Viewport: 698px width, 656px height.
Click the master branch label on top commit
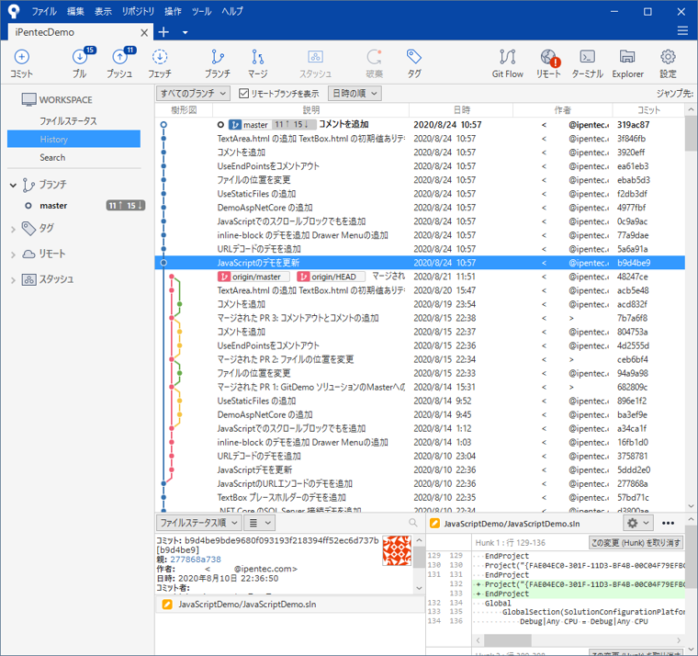tap(248, 125)
